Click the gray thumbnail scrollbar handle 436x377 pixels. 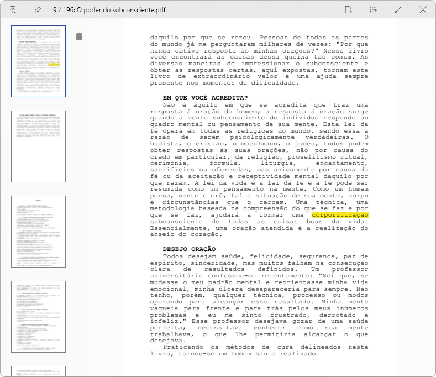(79, 36)
